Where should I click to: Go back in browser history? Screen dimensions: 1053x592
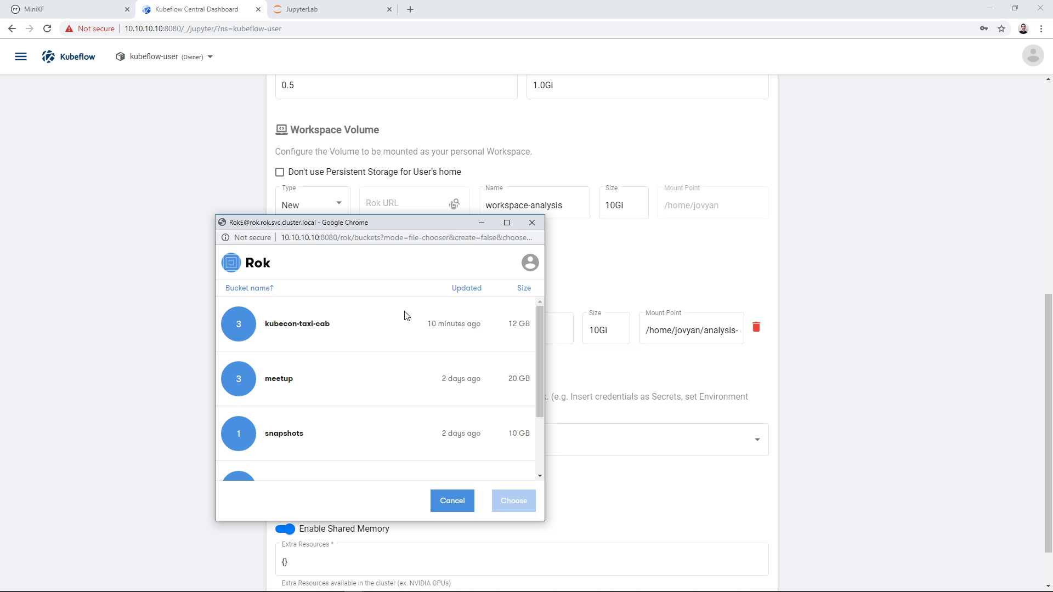(x=12, y=29)
